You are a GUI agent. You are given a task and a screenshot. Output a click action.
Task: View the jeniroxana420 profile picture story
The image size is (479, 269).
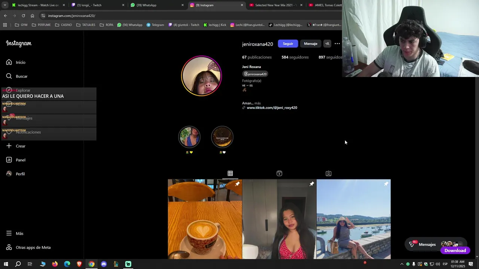pos(201,76)
